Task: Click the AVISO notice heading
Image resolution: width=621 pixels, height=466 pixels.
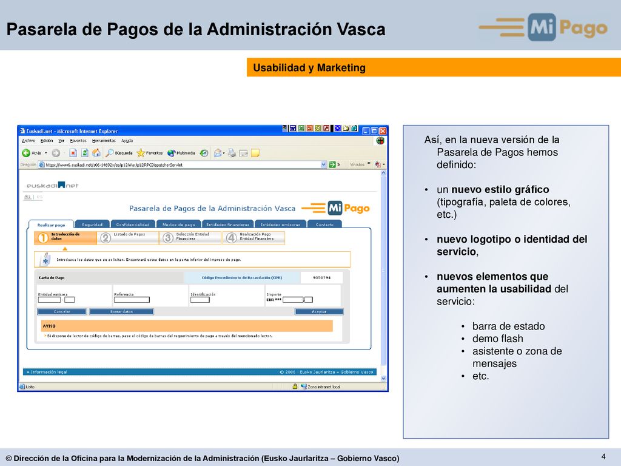Action: pos(49,326)
